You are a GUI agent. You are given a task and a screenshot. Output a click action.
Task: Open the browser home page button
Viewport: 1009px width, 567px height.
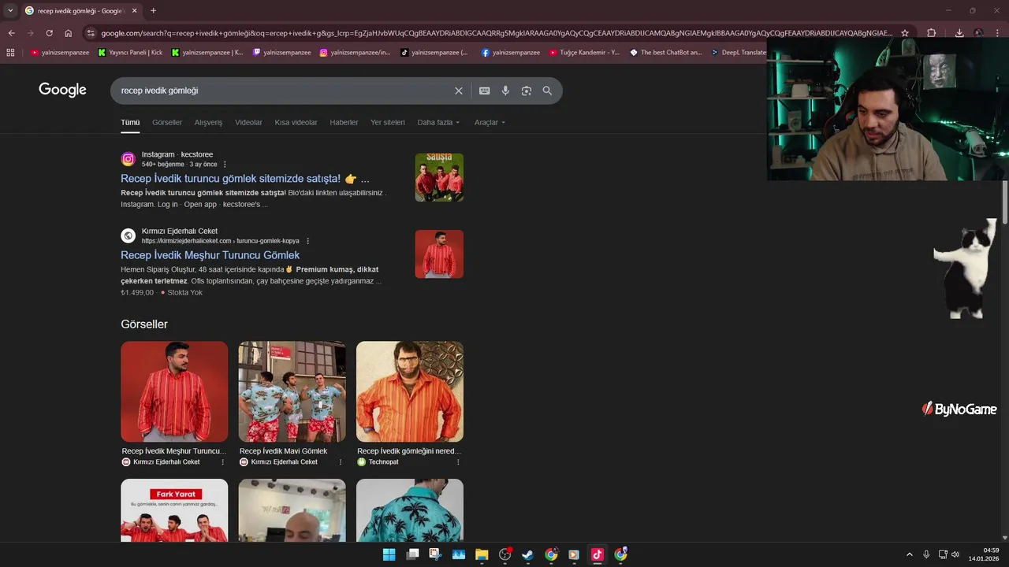click(x=68, y=33)
